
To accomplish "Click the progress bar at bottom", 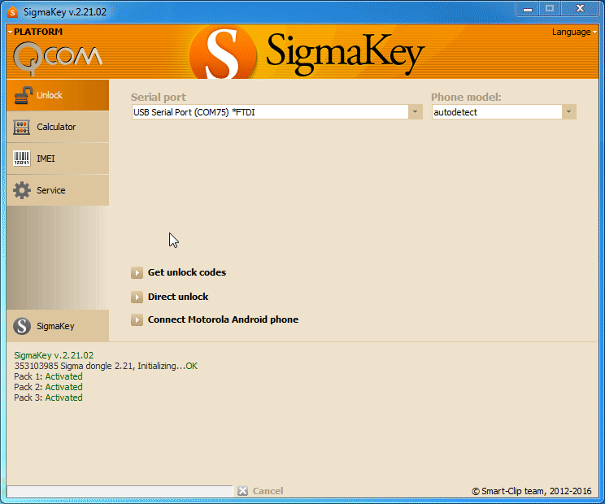I will point(120,491).
